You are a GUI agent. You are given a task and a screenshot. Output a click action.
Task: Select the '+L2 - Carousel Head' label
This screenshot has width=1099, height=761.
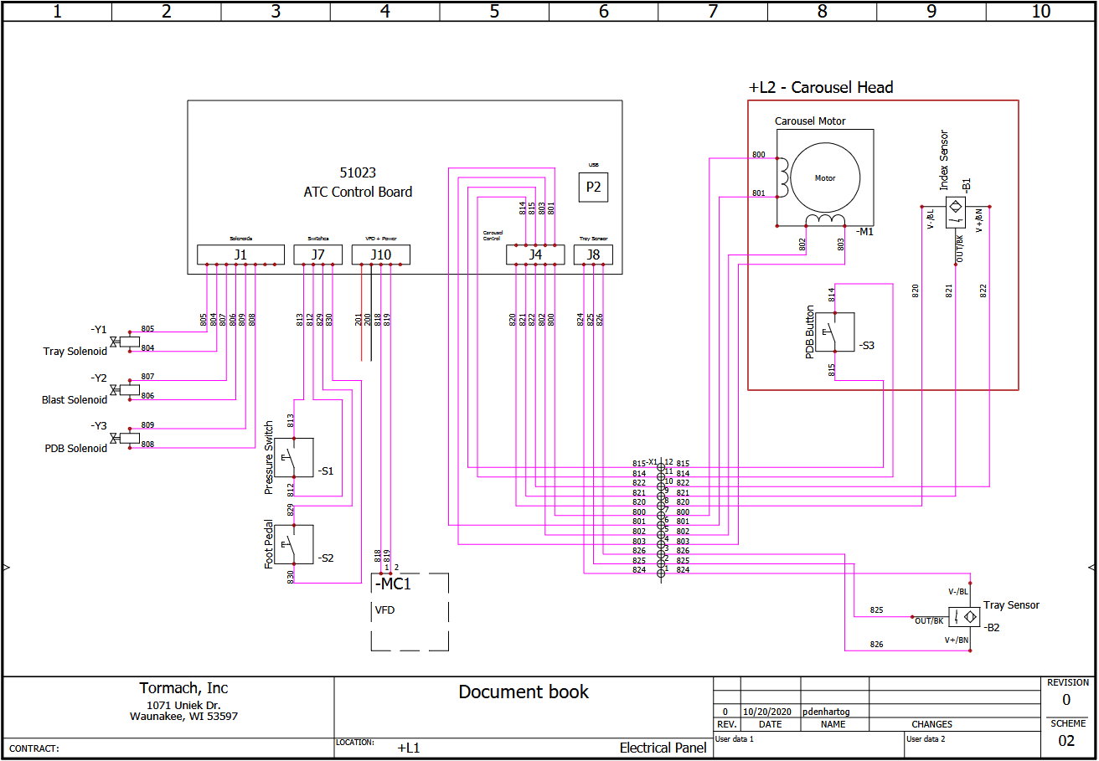click(820, 87)
